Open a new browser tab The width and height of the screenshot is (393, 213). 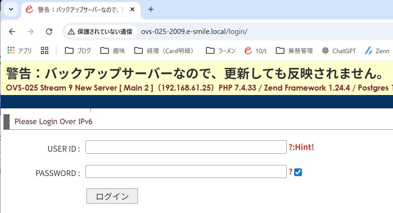coord(151,9)
